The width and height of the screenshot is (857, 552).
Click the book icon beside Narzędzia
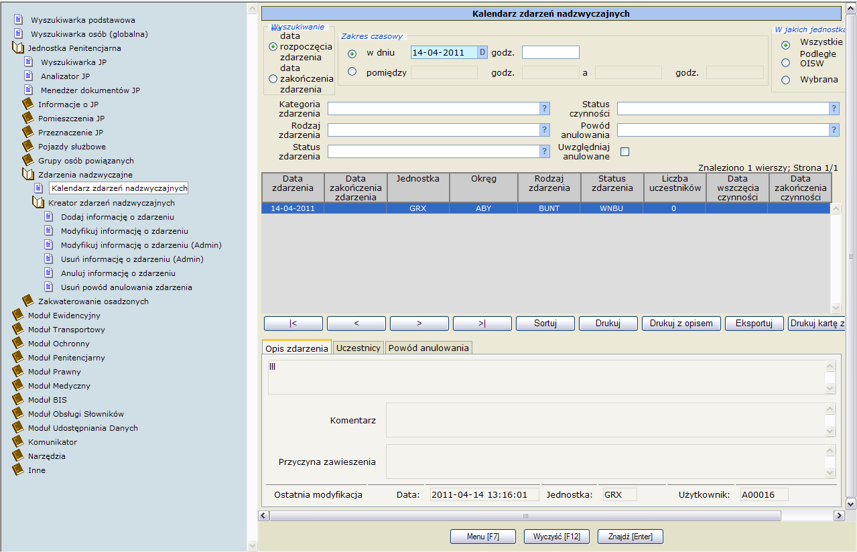tap(18, 456)
